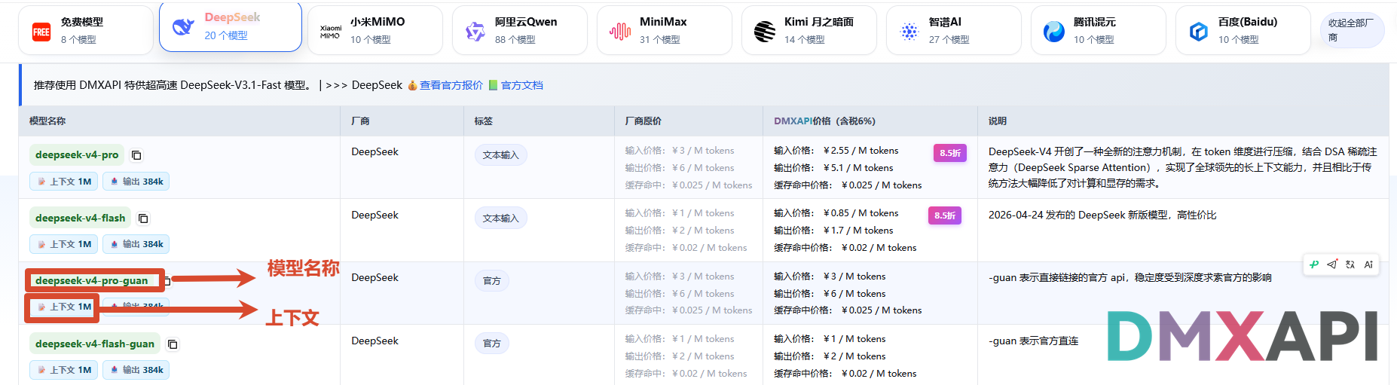
Task: Open the 腾讯混元 provider tab
Action: pos(1099,30)
